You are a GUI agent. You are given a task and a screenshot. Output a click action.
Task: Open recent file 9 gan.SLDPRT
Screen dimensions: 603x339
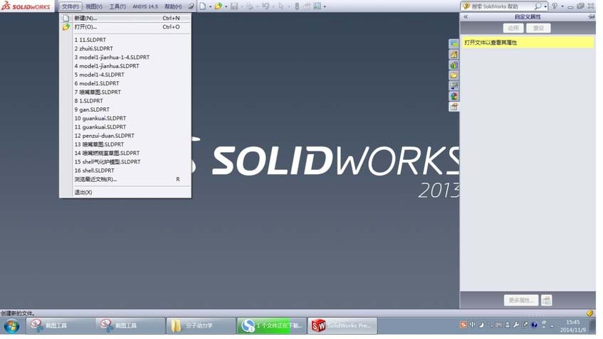(x=125, y=109)
